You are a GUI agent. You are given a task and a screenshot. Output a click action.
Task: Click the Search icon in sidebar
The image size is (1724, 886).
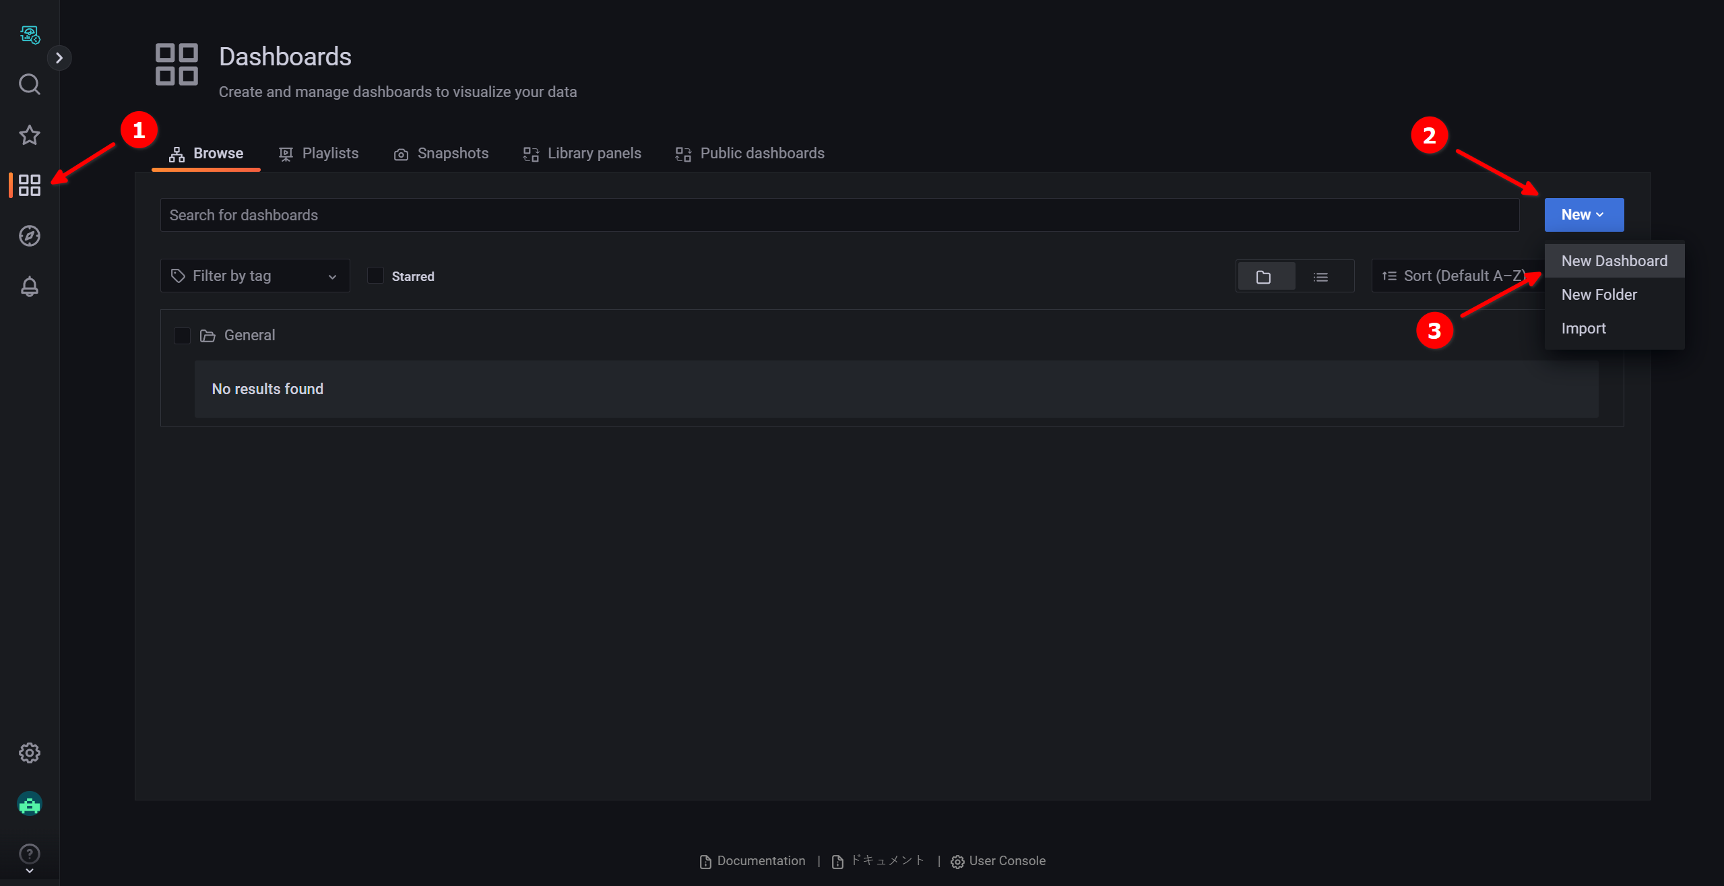tap(30, 85)
